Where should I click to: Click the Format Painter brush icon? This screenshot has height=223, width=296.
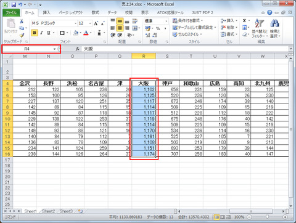[22, 35]
